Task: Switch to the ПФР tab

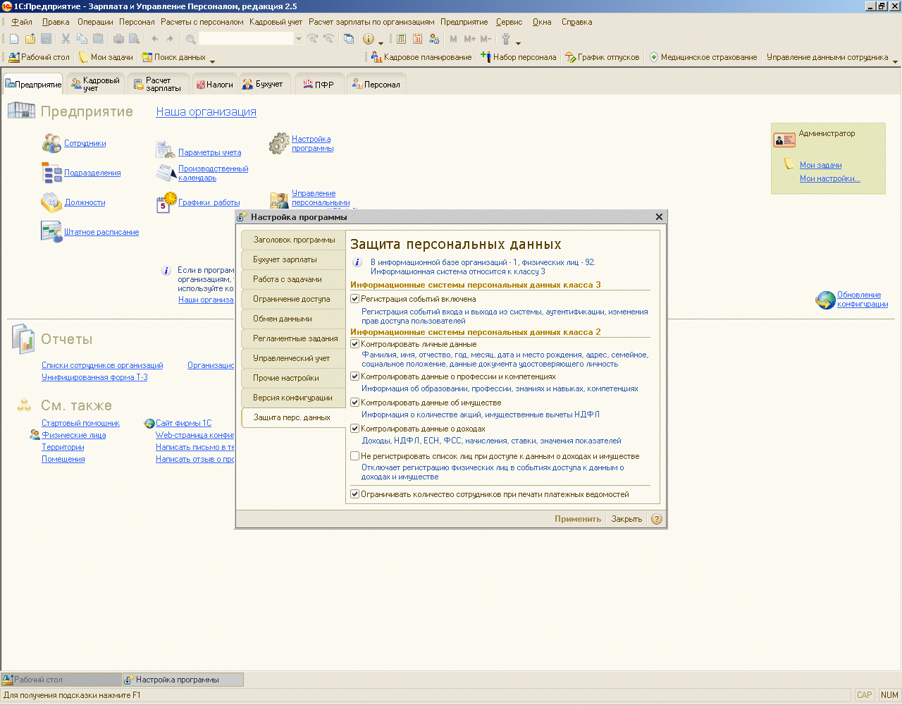Action: pyautogui.click(x=319, y=84)
